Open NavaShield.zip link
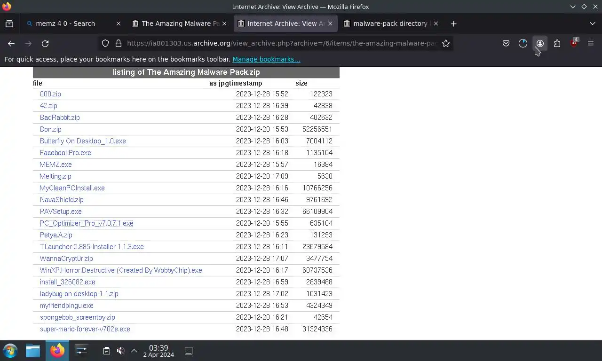The width and height of the screenshot is (602, 361). tap(62, 200)
